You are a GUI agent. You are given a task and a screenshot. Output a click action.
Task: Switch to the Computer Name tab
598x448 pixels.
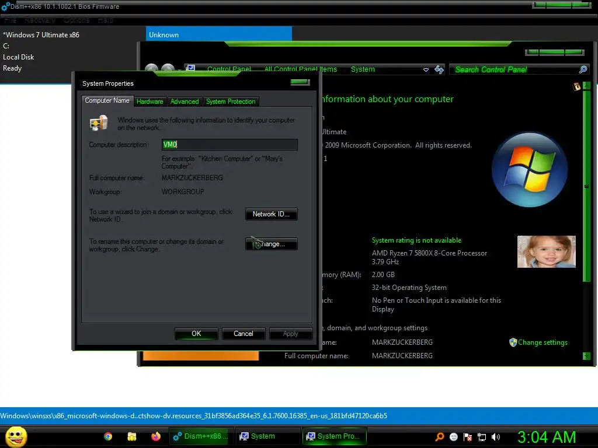click(107, 100)
